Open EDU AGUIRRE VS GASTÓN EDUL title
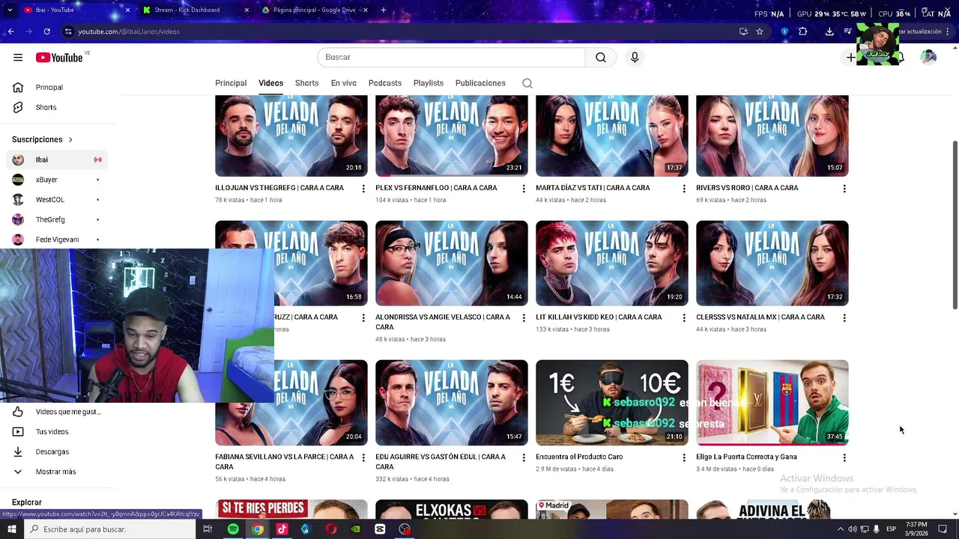This screenshot has height=539, width=959. click(441, 462)
